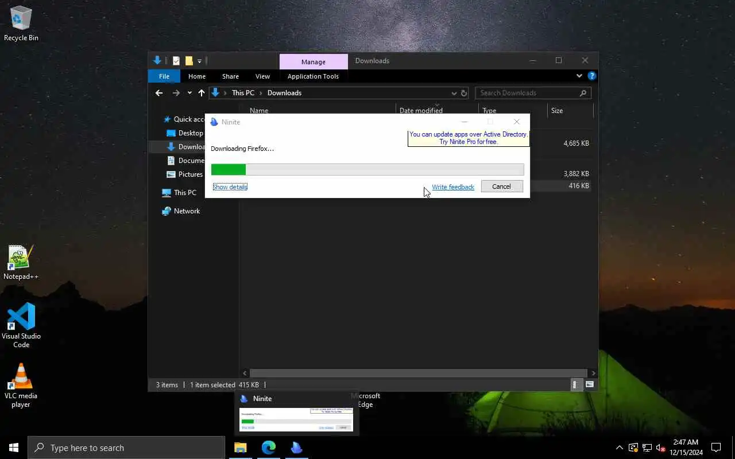Click the Windows Start button
735x459 pixels.
click(14, 448)
